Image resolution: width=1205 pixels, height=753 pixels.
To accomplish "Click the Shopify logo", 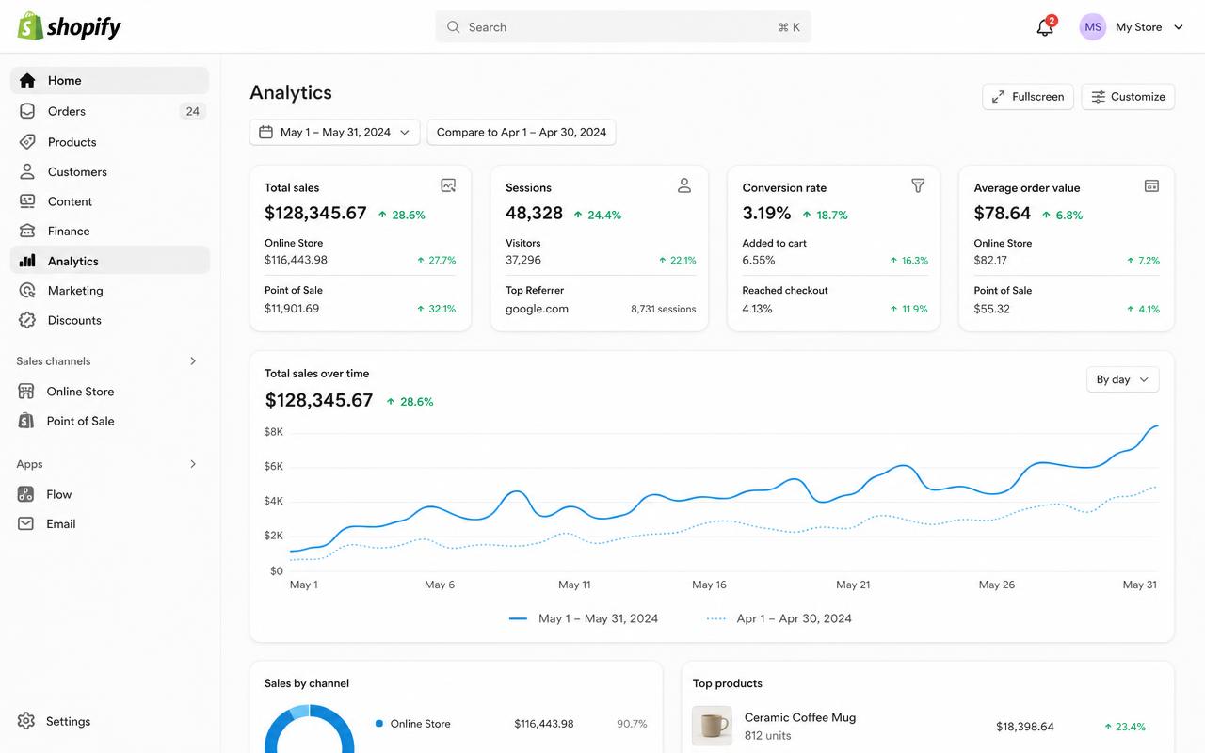I will pyautogui.click(x=70, y=26).
